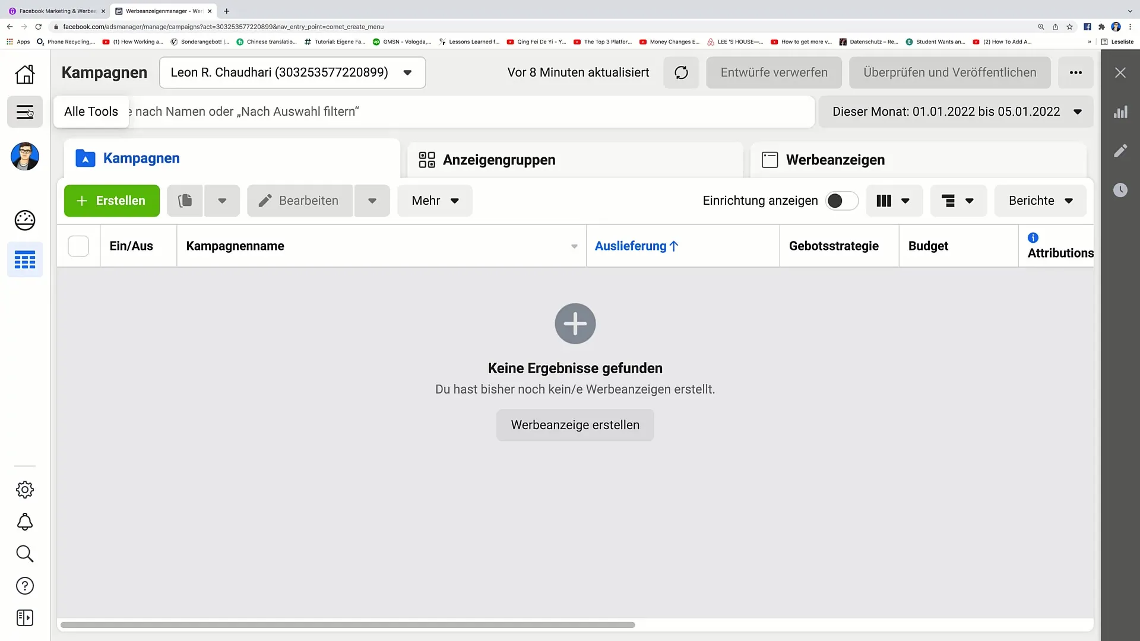Open the history clock icon

(x=1120, y=190)
